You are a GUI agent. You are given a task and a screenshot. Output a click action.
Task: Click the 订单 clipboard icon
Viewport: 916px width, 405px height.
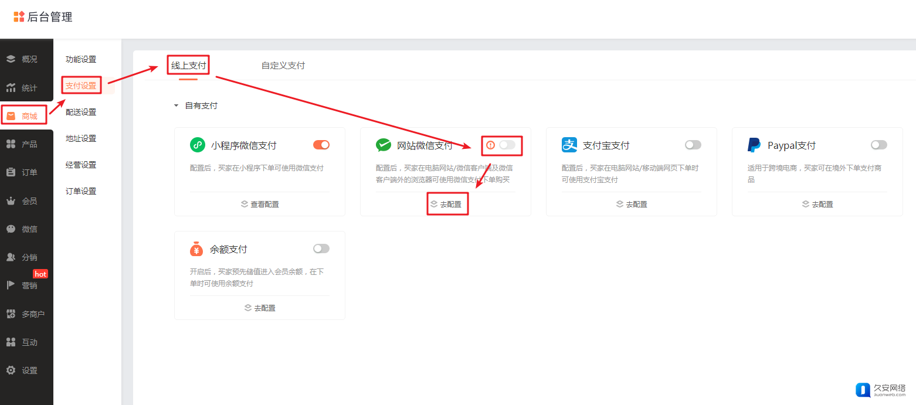(x=11, y=172)
